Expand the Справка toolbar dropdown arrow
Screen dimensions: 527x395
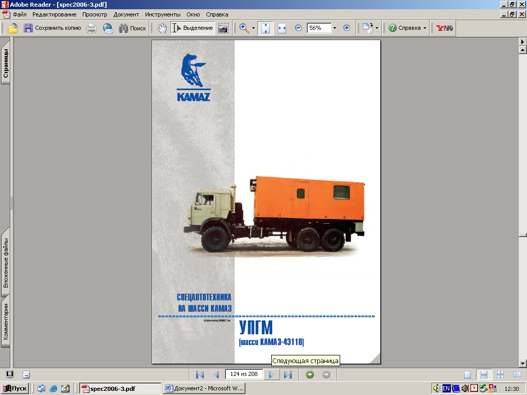pos(425,28)
